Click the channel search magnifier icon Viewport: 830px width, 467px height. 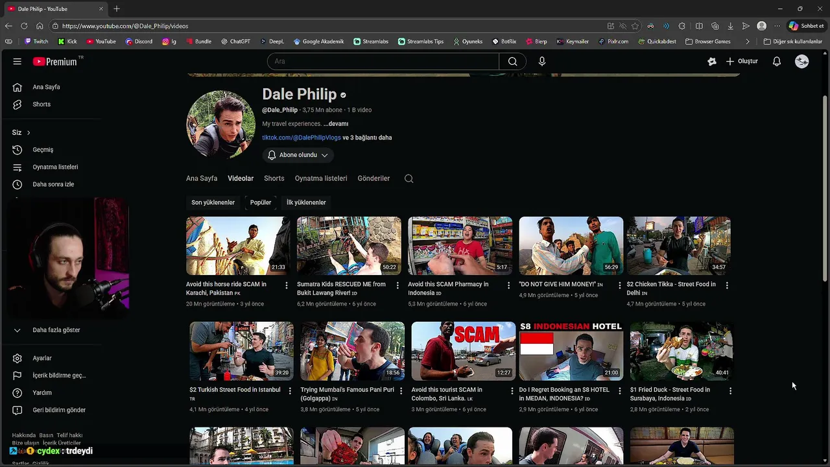(409, 178)
